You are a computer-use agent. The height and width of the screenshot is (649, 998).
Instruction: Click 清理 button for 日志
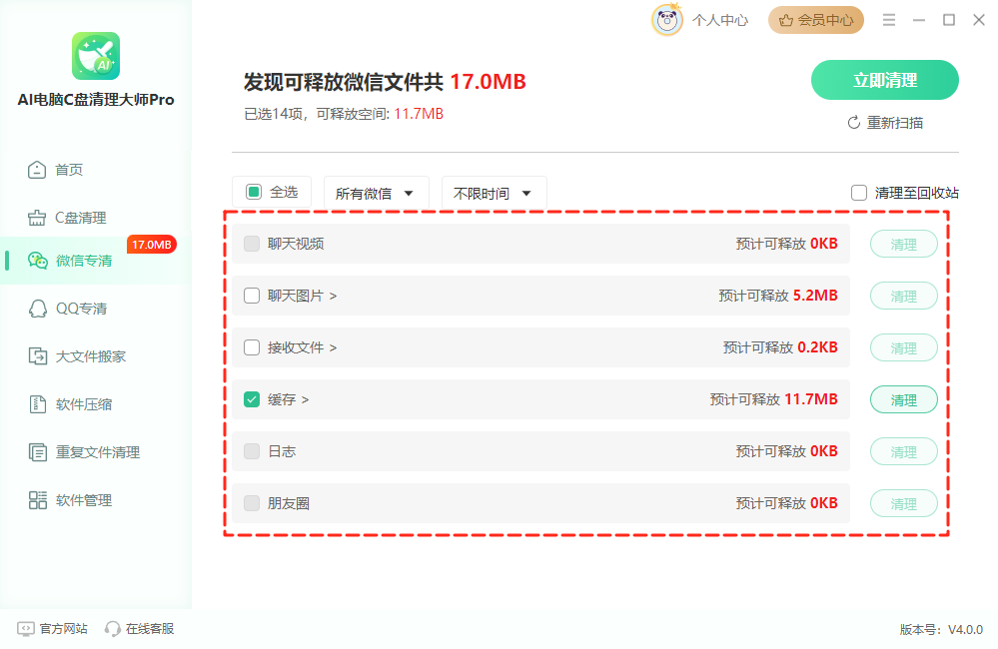[904, 451]
